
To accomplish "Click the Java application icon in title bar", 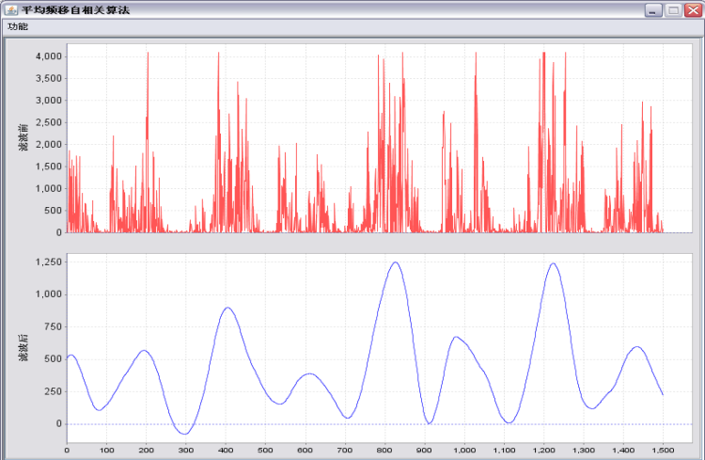I will (x=10, y=8).
